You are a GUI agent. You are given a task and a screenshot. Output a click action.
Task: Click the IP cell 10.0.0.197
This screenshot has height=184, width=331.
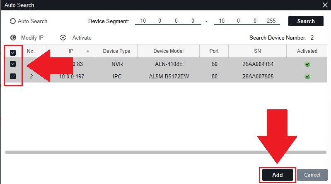[72, 76]
